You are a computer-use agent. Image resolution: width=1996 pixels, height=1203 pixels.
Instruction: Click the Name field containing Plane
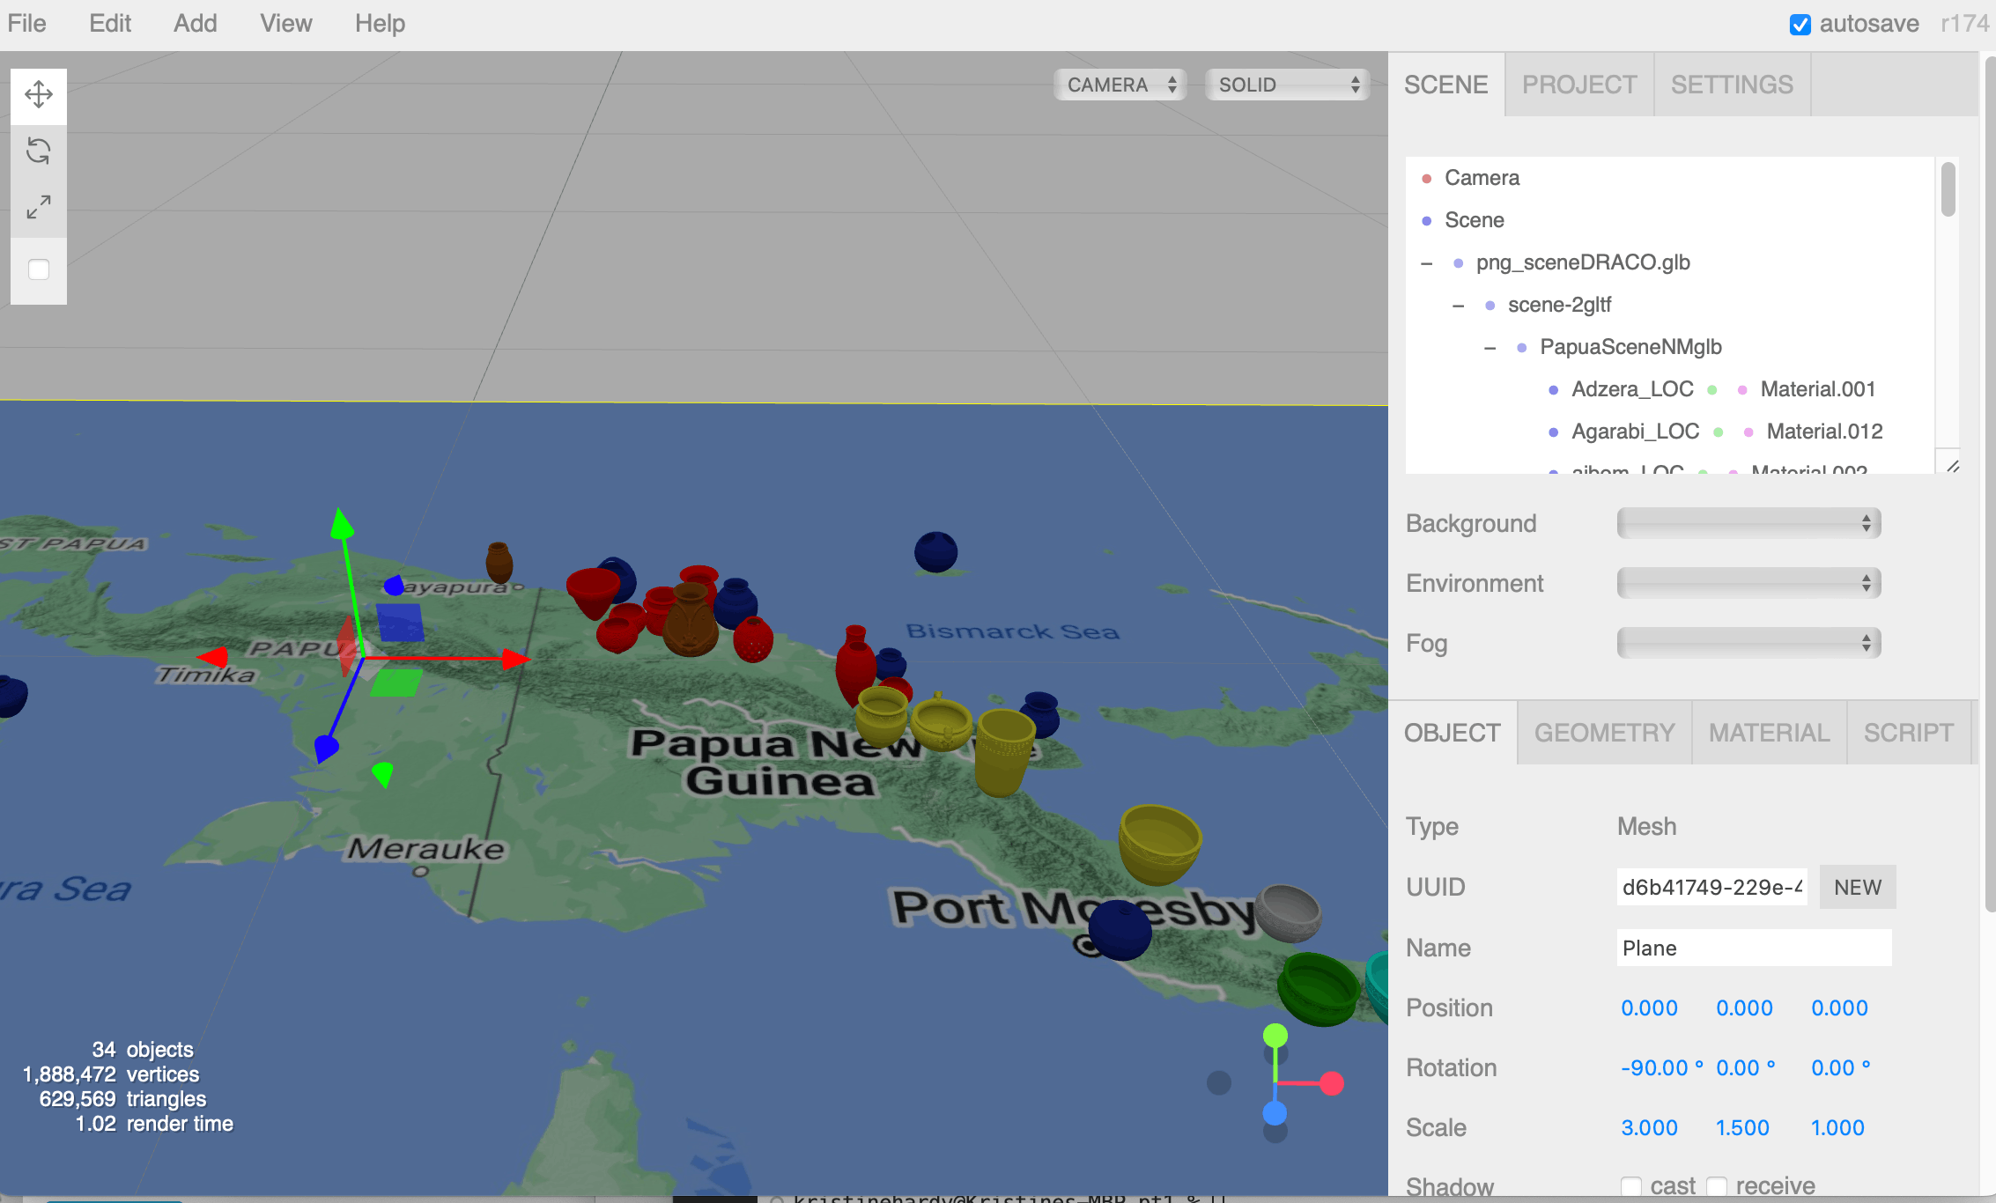pyautogui.click(x=1754, y=948)
